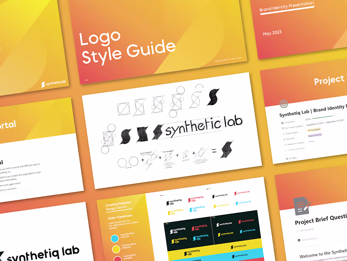The width and height of the screenshot is (347, 261).
Task: Click the Completion property icon
Action: [282, 123]
